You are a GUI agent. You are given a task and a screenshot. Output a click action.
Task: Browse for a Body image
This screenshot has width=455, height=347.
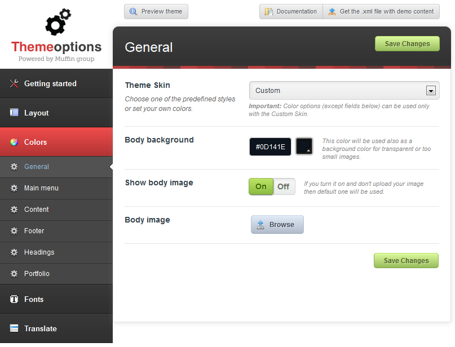coord(277,225)
